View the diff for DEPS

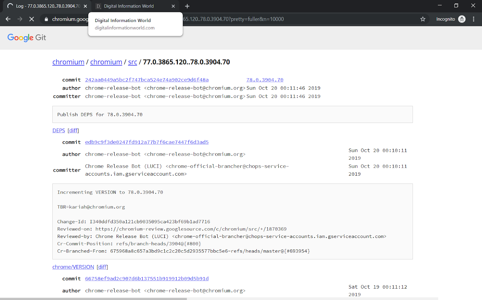click(x=73, y=130)
